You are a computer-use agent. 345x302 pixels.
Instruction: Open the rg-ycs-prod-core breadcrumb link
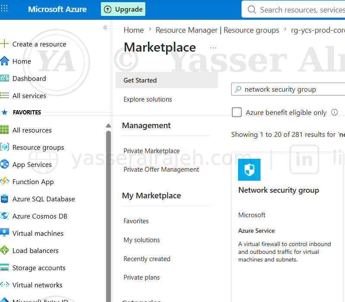[x=318, y=30]
